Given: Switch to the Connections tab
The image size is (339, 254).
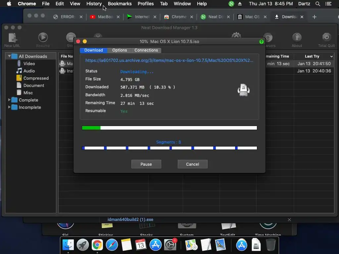Looking at the screenshot, I should click(146, 50).
